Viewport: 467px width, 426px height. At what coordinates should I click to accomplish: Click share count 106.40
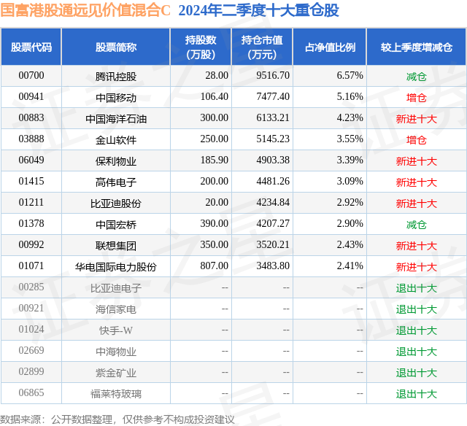[x=214, y=97]
